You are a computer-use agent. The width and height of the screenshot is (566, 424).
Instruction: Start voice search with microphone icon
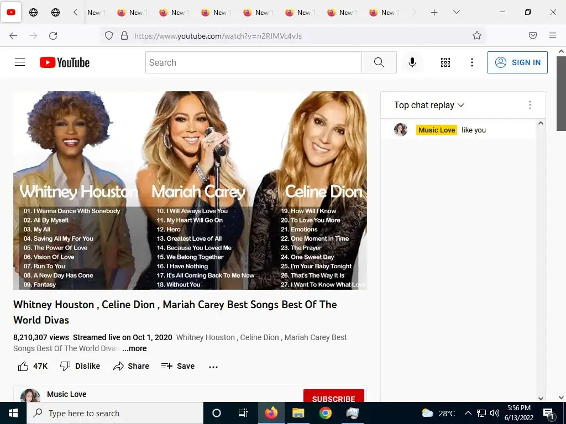coord(412,62)
